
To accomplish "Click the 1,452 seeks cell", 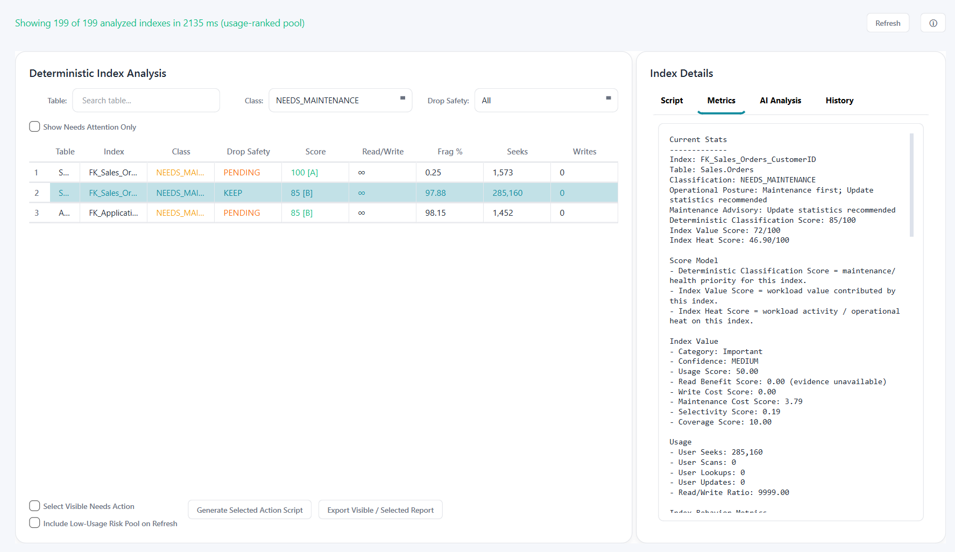I will tap(517, 213).
